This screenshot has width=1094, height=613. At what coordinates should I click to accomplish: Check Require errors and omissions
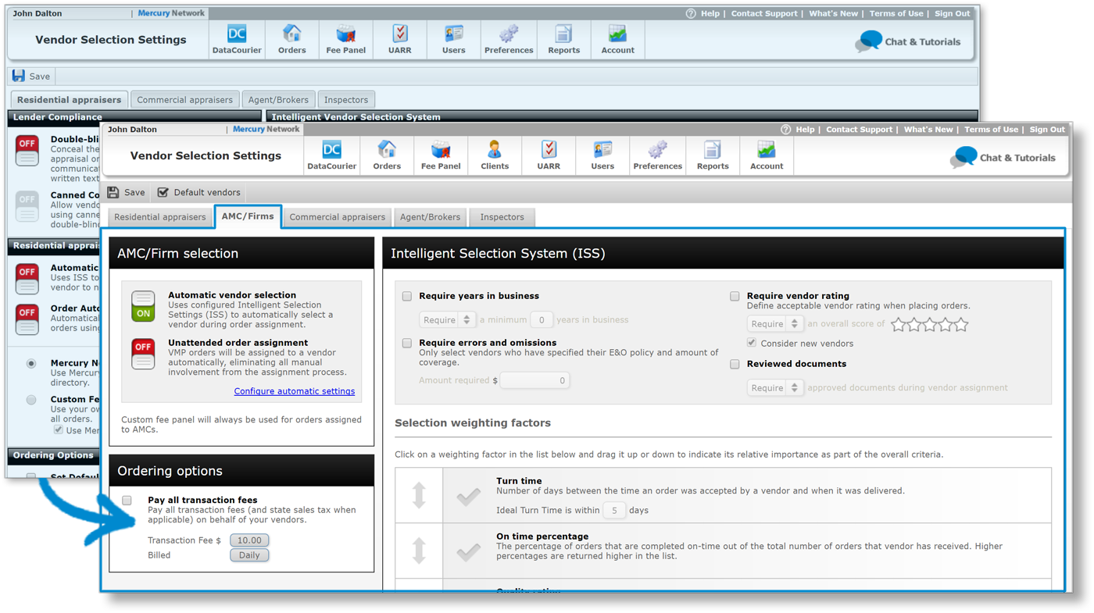pos(407,343)
